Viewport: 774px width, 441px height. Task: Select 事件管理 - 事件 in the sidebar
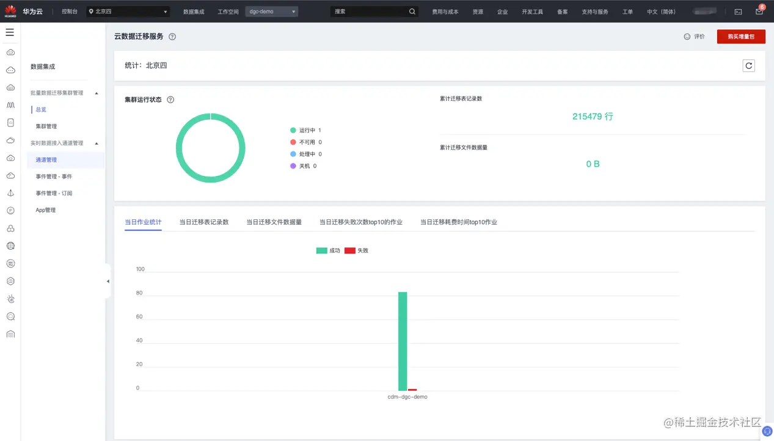(x=54, y=177)
